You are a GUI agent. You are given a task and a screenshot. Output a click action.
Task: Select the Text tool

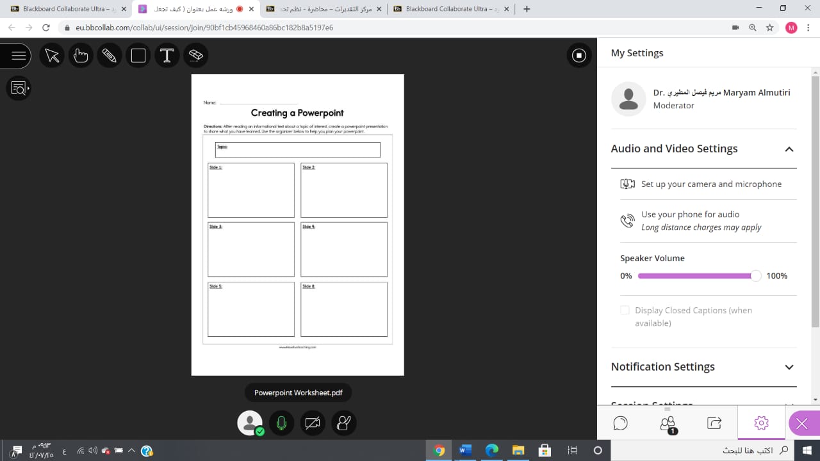167,56
